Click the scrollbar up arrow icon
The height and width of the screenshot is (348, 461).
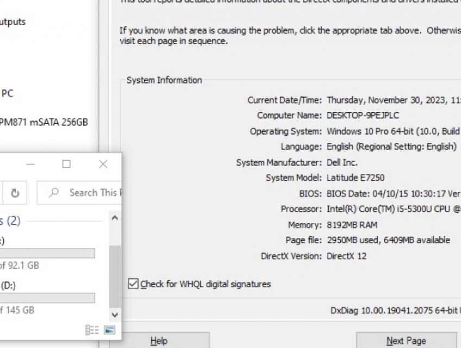coord(114,217)
